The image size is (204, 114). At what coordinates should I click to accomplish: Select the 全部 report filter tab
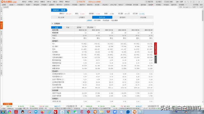[57, 27]
